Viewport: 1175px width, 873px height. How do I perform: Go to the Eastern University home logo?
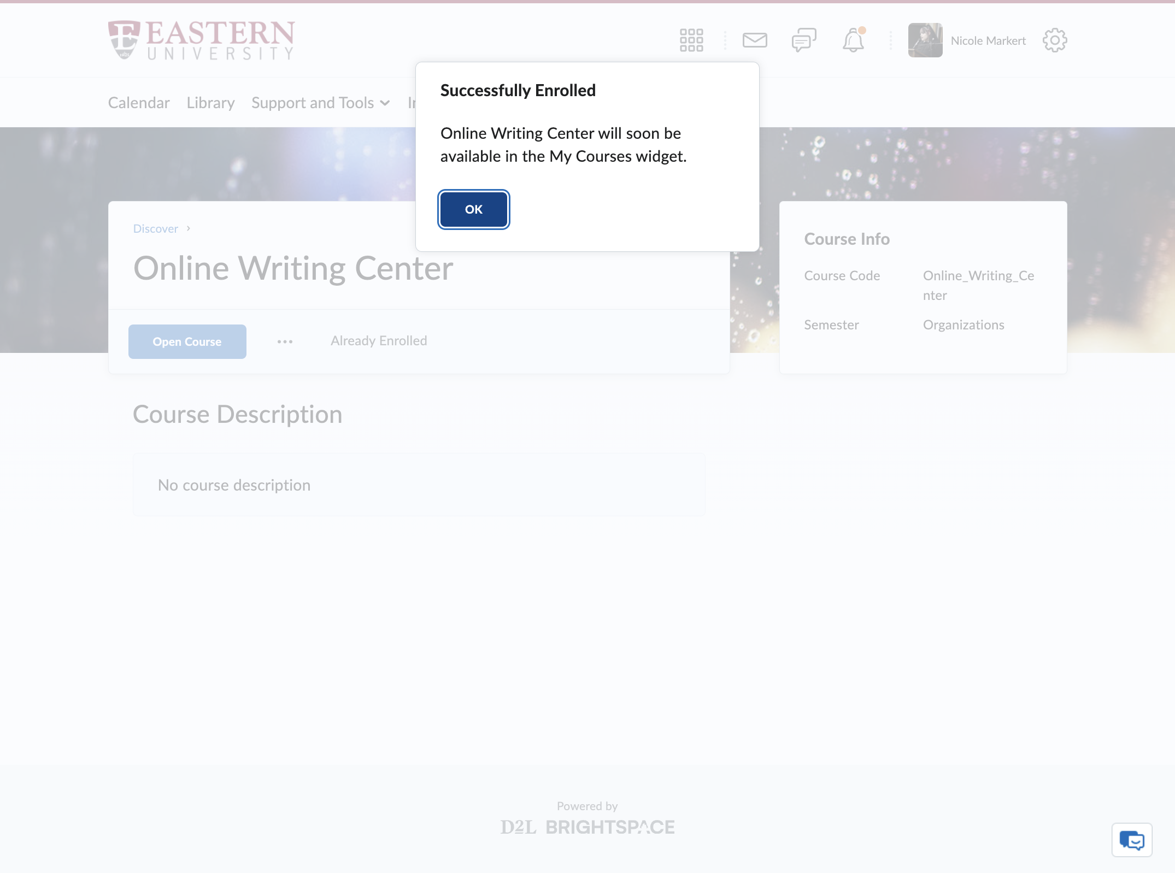click(x=202, y=40)
